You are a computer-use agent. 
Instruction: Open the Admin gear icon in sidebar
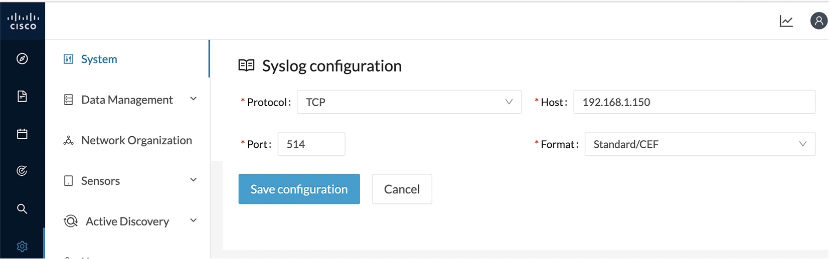point(22,246)
